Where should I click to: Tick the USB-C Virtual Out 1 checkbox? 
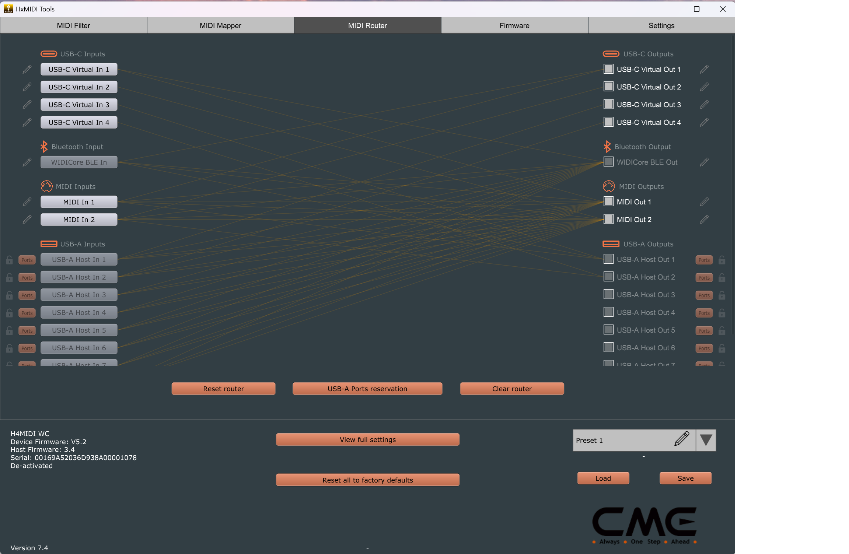(x=608, y=69)
